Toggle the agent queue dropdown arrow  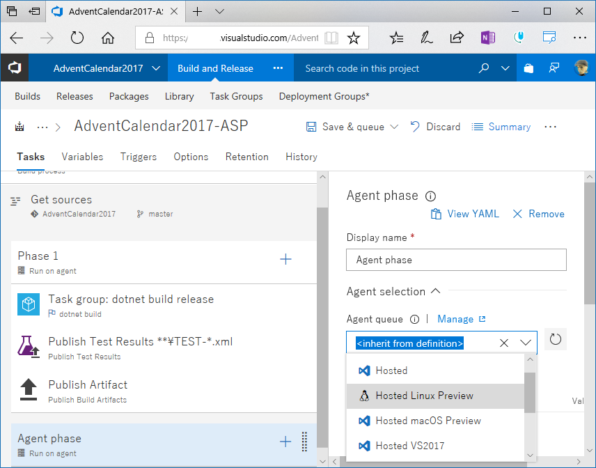coord(525,343)
